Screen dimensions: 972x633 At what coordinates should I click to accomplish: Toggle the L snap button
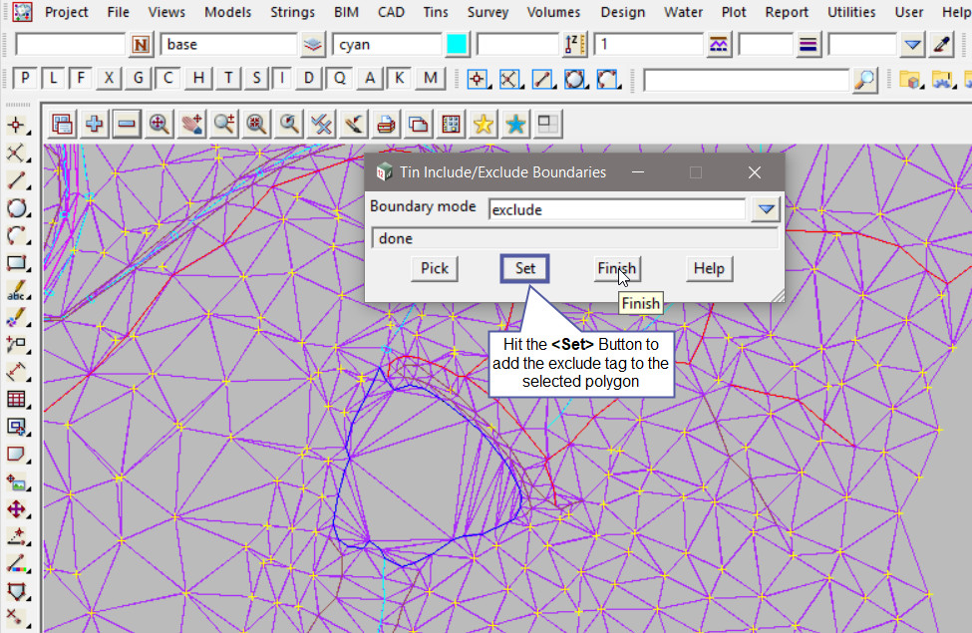pyautogui.click(x=53, y=78)
